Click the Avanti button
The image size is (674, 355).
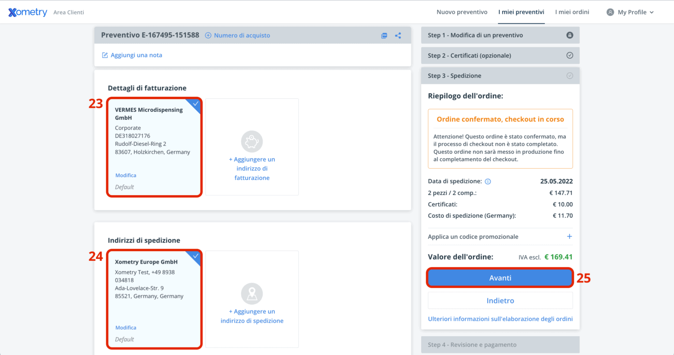point(500,278)
